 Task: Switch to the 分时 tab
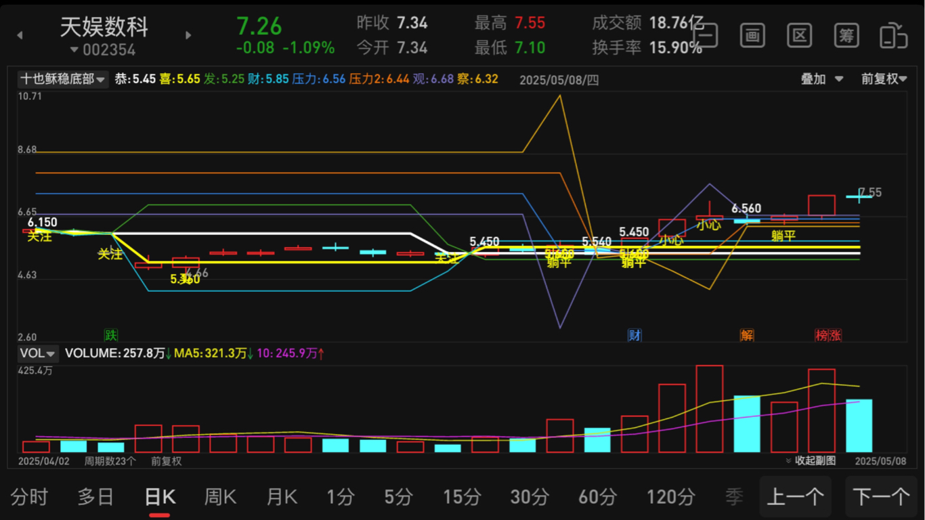click(29, 497)
